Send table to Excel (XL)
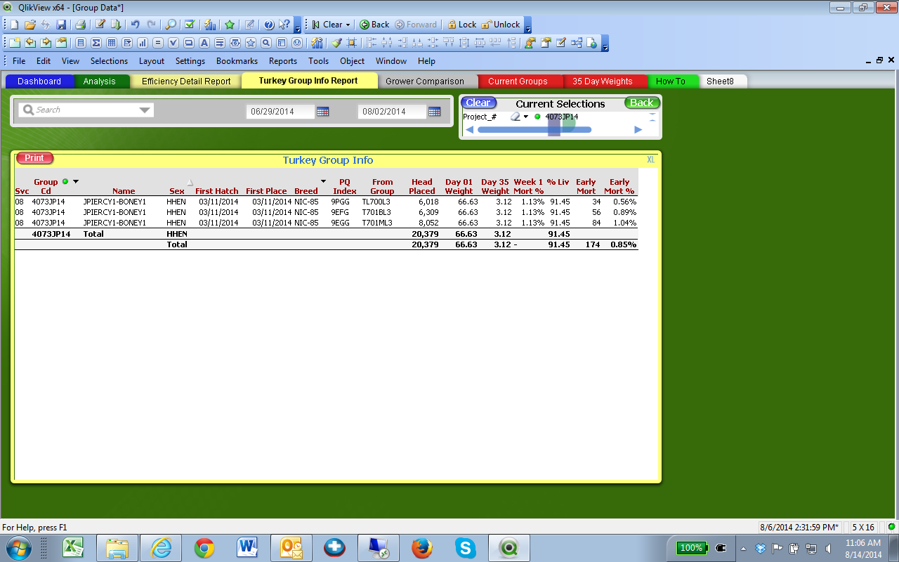899x562 pixels. pos(651,159)
